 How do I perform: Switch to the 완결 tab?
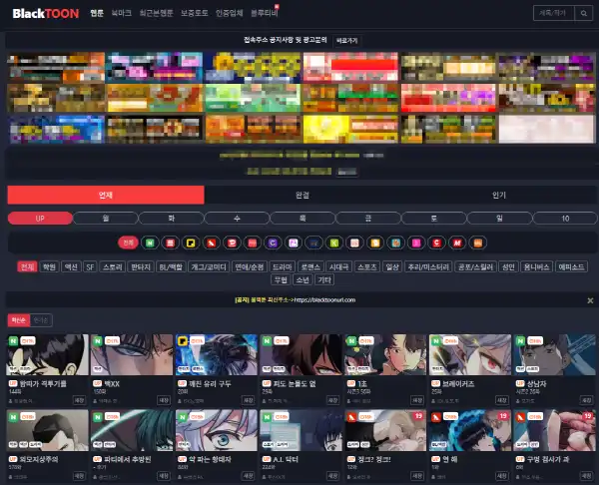301,195
